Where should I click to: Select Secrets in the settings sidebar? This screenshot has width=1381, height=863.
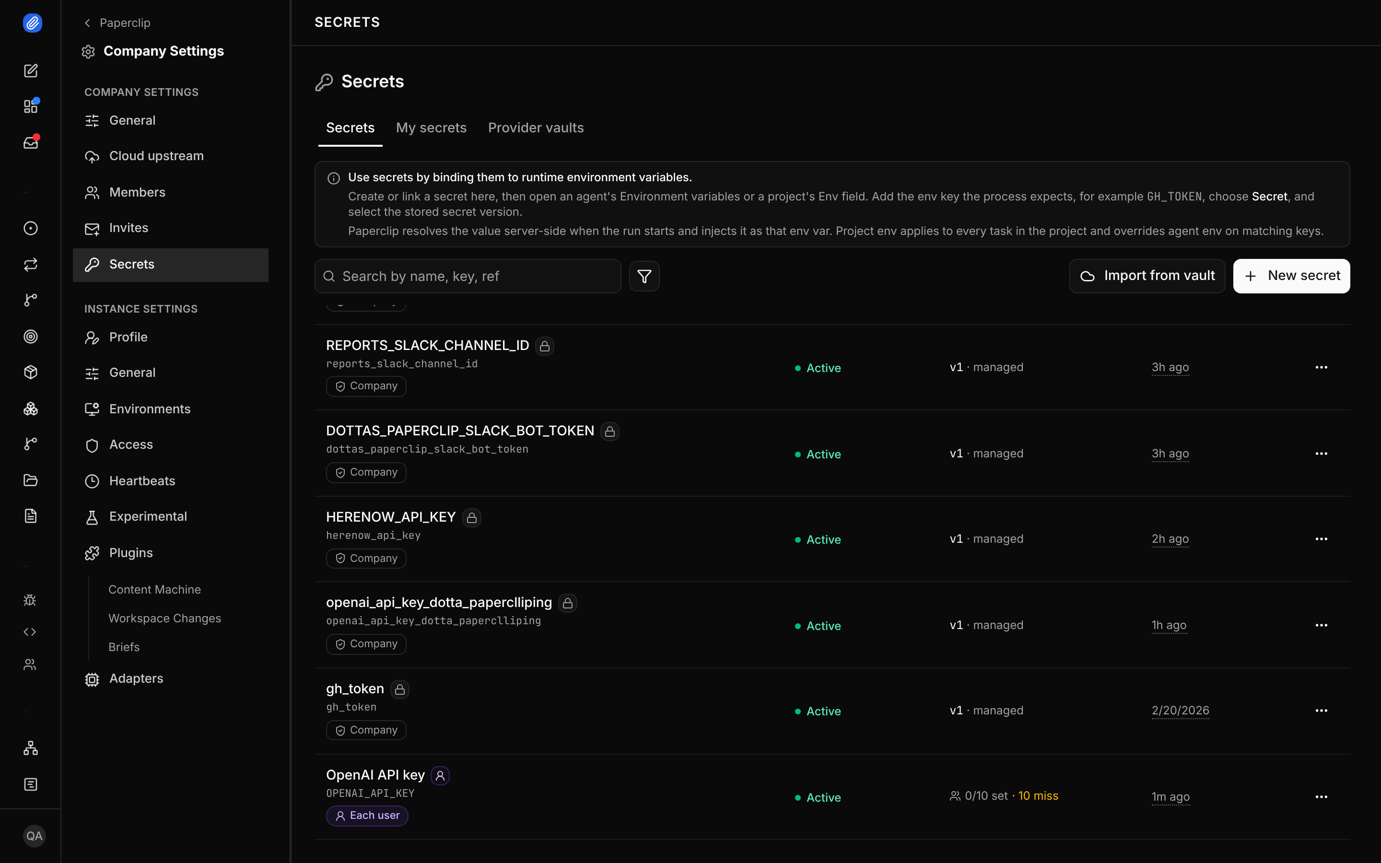[171, 264]
